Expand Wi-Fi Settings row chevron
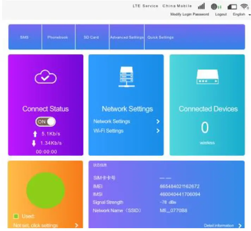This screenshot has height=231, width=251. pyautogui.click(x=158, y=131)
